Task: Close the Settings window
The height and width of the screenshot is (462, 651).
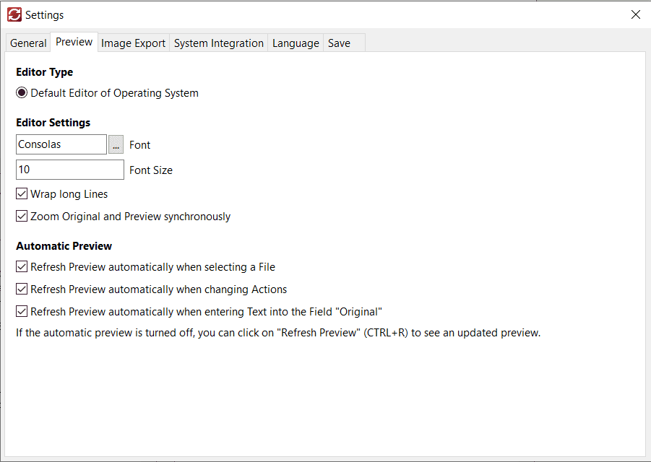Action: (635, 14)
